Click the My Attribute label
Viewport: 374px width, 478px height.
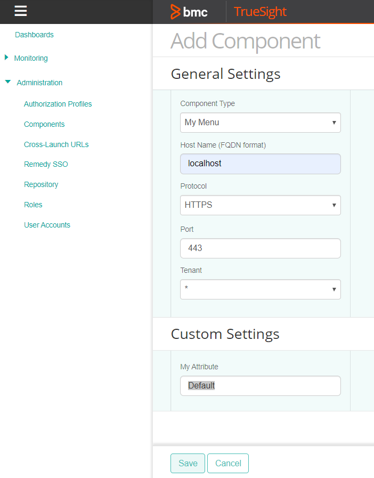tap(199, 367)
